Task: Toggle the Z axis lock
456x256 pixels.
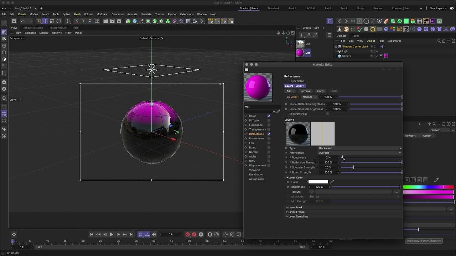Action: (x=90, y=21)
